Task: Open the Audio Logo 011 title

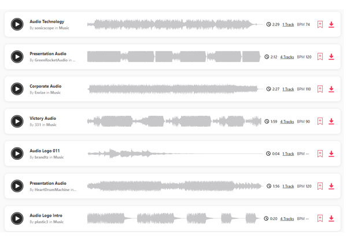Action: (45, 151)
